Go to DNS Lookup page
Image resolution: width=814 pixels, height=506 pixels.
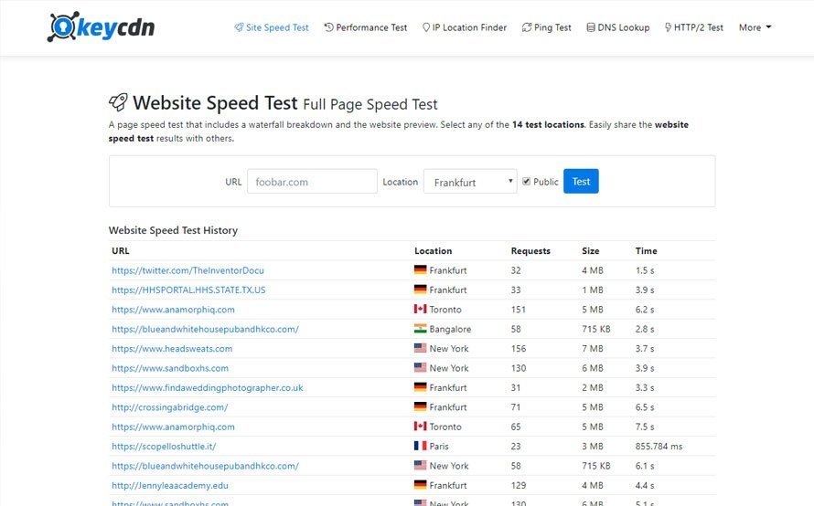coord(617,27)
